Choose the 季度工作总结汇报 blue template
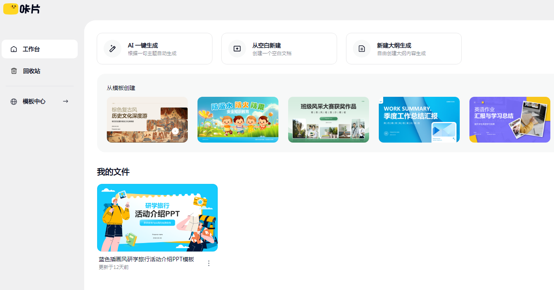This screenshot has height=290, width=554. (x=419, y=119)
